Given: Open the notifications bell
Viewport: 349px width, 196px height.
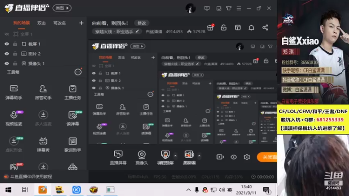Looking at the screenshot, I should (x=251, y=27).
